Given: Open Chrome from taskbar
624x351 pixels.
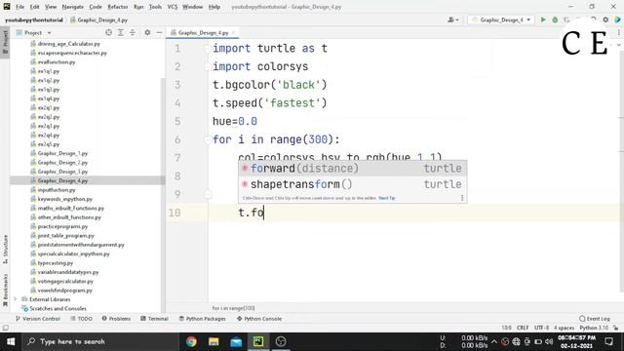Looking at the screenshot, I should coord(191,341).
